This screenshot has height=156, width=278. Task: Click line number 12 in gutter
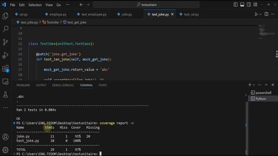[x=20, y=44]
